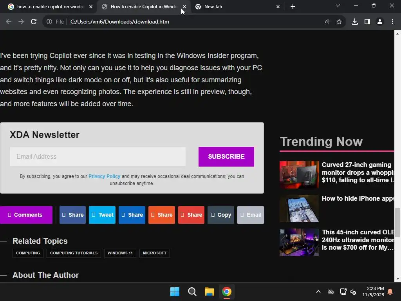The height and width of the screenshot is (301, 401).
Task: Open the COMPUTING topic tag
Action: 28,253
